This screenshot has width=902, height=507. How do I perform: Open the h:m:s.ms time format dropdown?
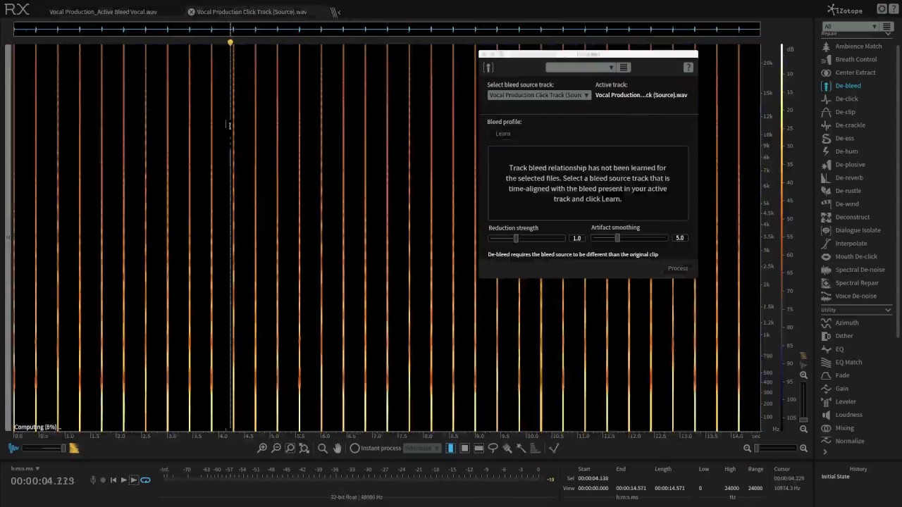[25, 468]
